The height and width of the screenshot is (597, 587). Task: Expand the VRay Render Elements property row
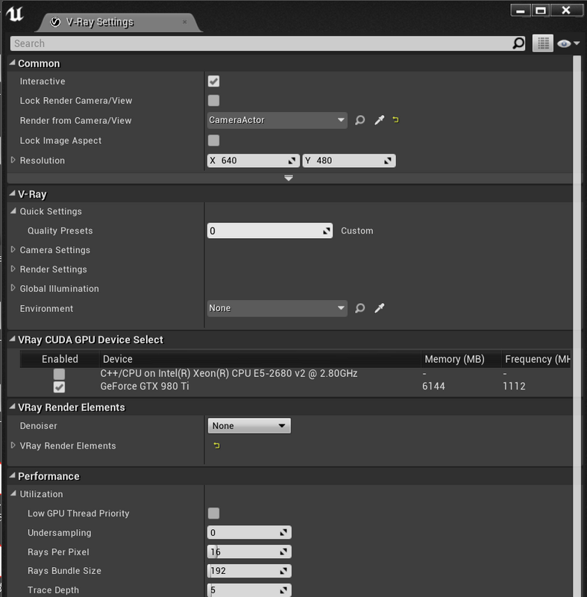click(x=13, y=445)
